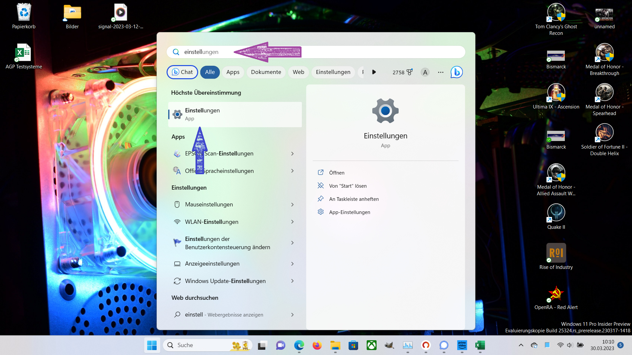Screen dimensions: 632x355
Task: Select the Dokumente filter tab
Action: click(266, 72)
